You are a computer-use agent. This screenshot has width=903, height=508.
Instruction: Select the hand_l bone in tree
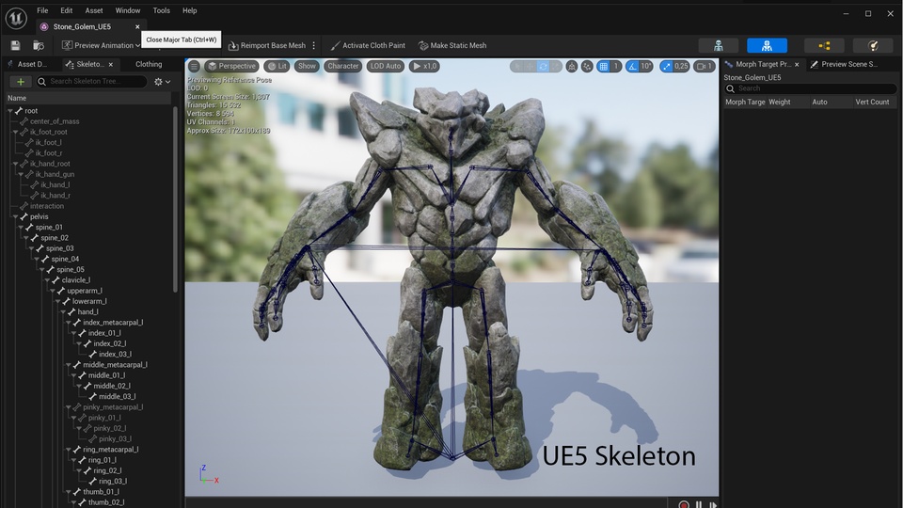click(x=87, y=311)
